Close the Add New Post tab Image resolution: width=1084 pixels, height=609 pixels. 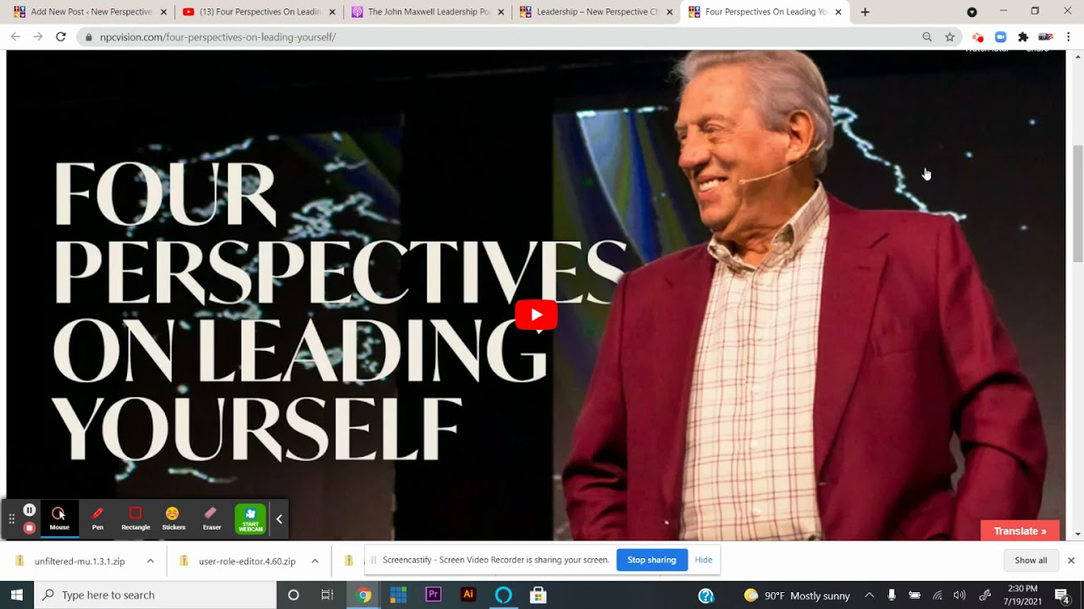[x=163, y=12]
